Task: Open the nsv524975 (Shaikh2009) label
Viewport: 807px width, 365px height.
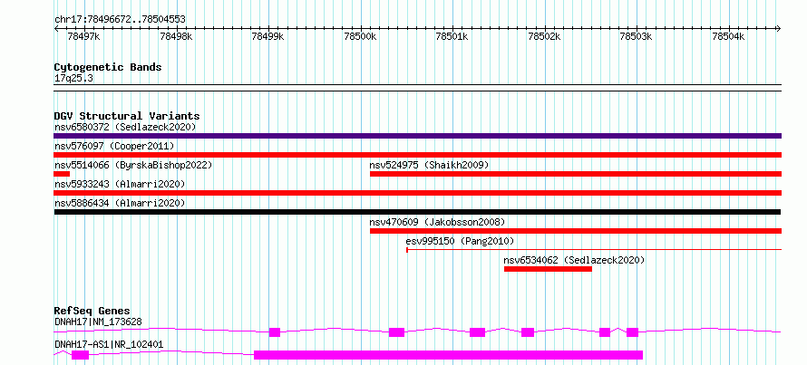Action: (x=429, y=165)
